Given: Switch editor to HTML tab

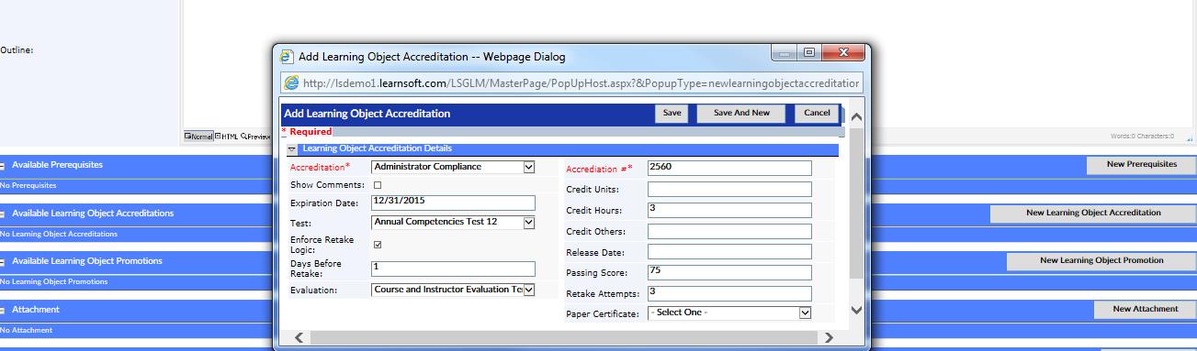Looking at the screenshot, I should [226, 136].
